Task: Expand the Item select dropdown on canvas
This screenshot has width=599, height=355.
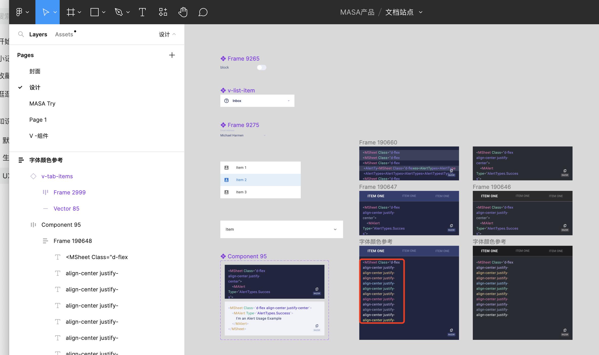Action: pos(335,229)
